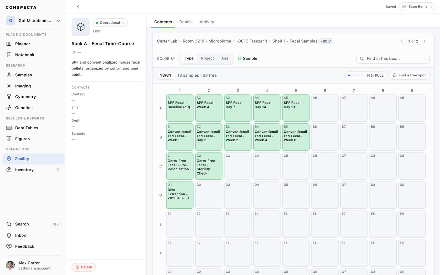Image resolution: width=440 pixels, height=275 pixels.
Task: Click the Figures chart icon
Action: click(x=9, y=139)
